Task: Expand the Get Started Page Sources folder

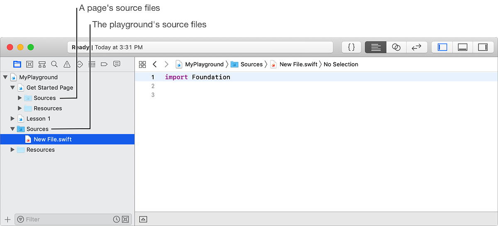Action: [x=20, y=98]
